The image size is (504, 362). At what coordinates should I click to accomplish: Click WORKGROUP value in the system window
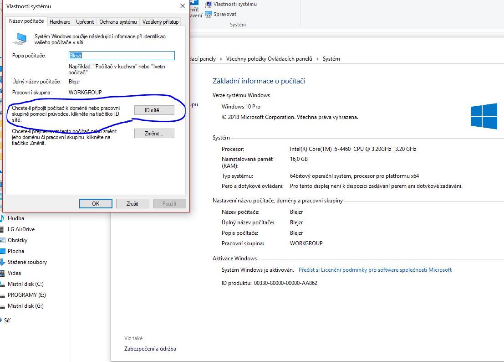click(306, 243)
